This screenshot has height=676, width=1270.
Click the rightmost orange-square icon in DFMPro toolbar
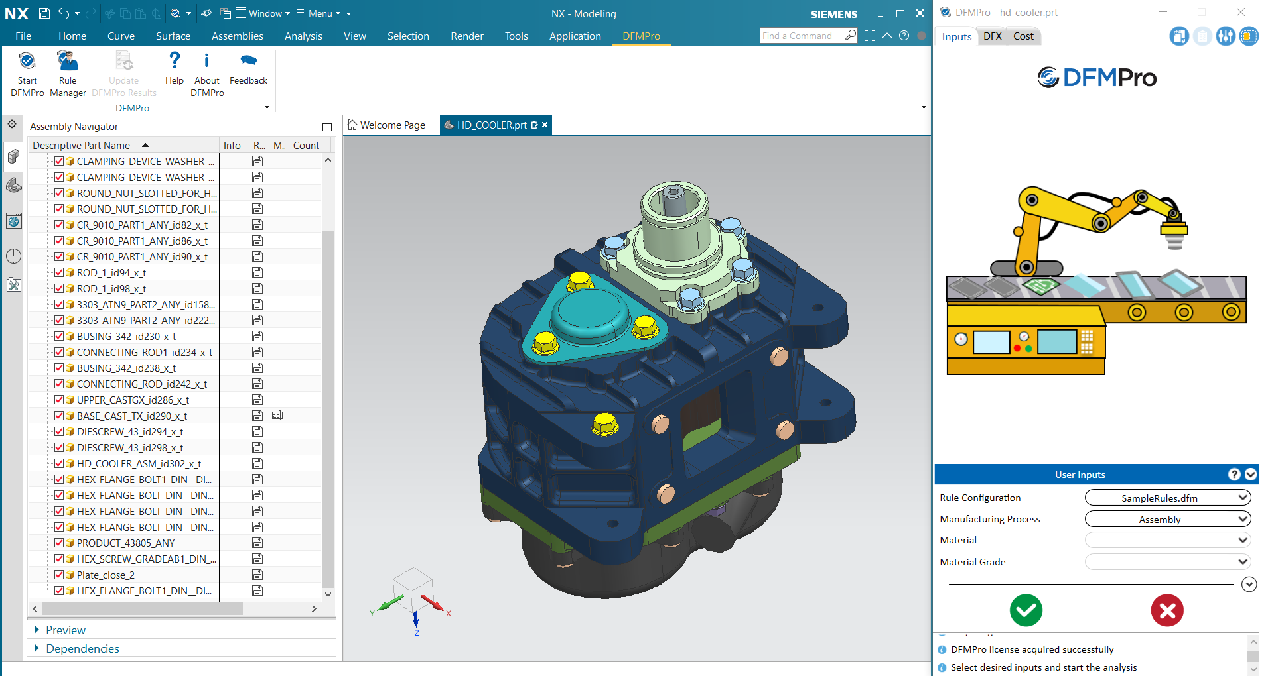[x=1249, y=36]
